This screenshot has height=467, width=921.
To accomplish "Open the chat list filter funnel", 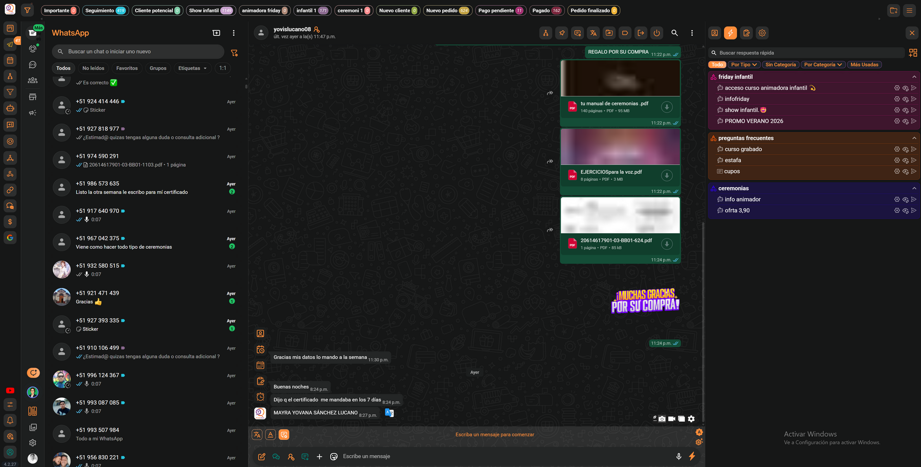I will [235, 51].
